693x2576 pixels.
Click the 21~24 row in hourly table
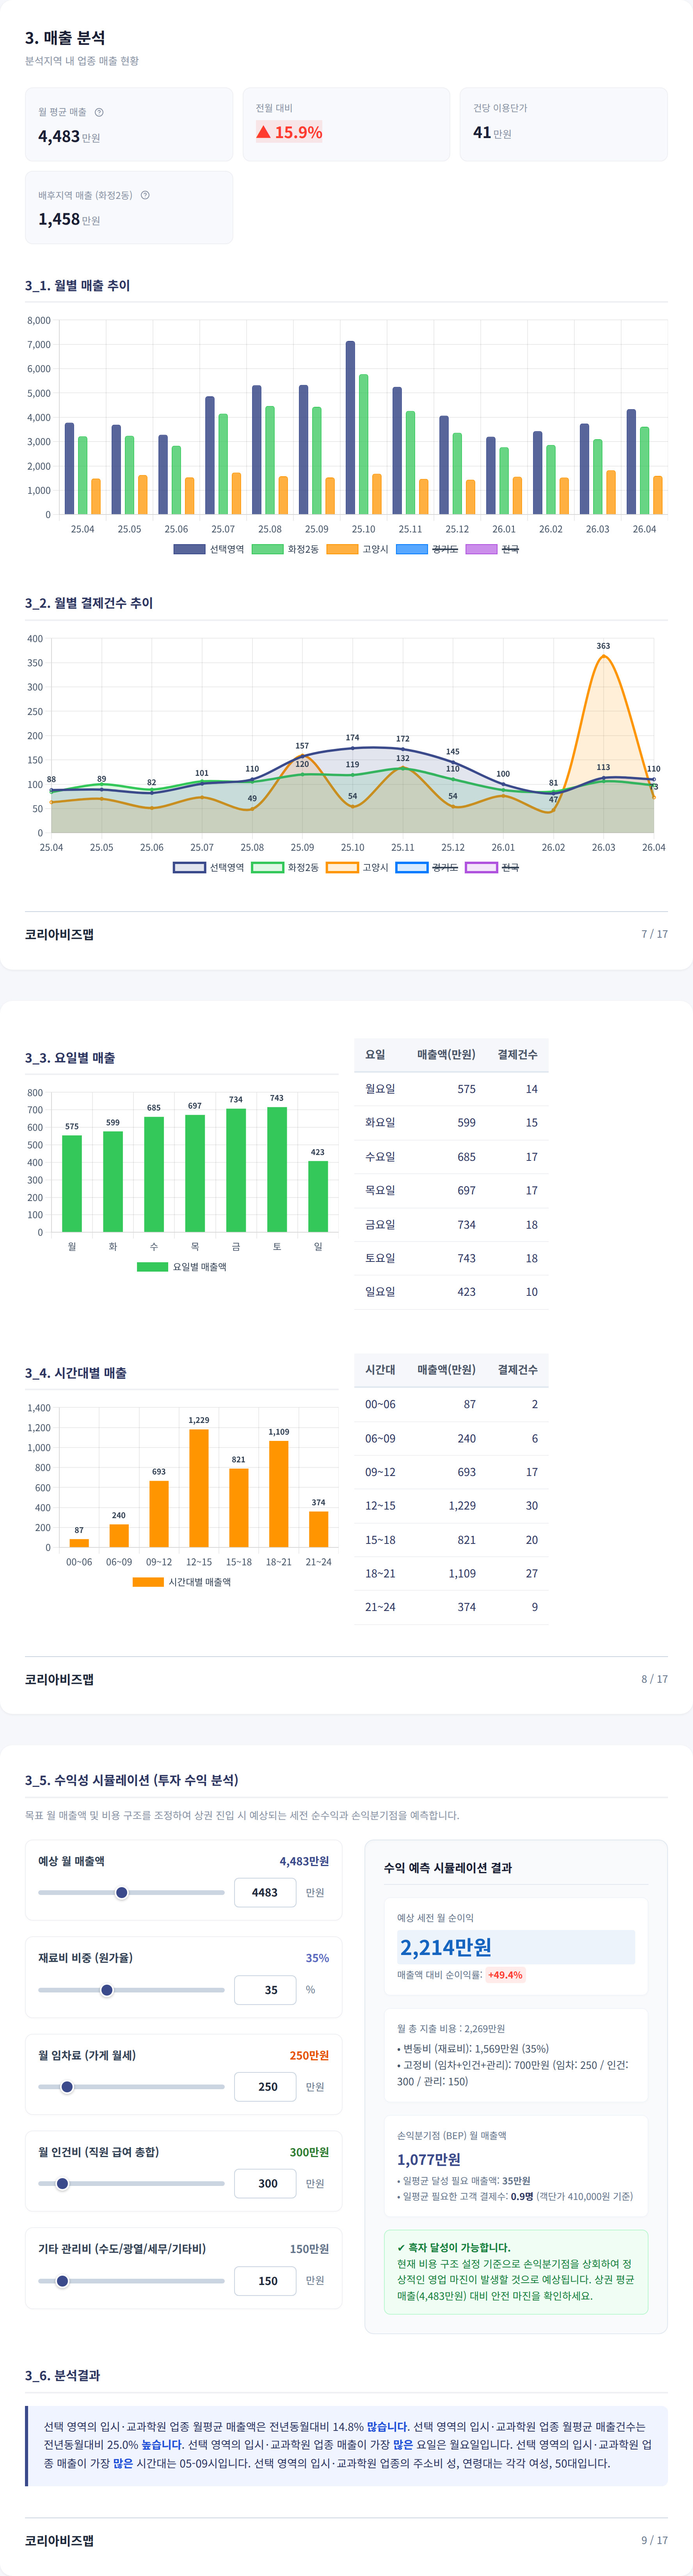[451, 1607]
